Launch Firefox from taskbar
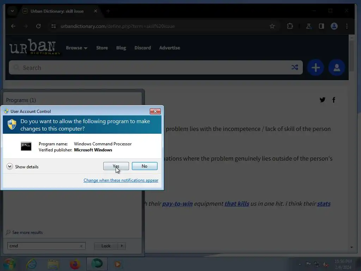 75,264
